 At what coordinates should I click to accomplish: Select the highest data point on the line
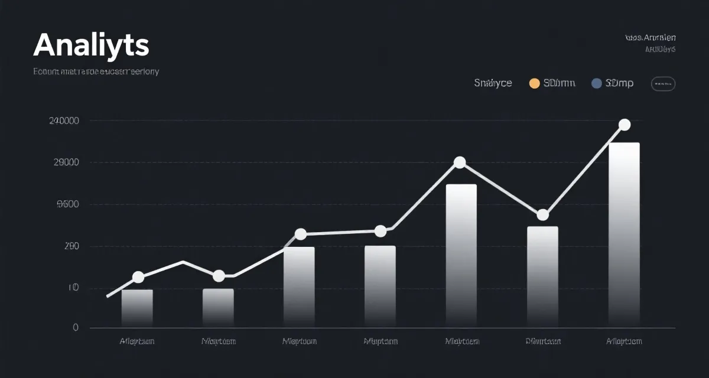click(625, 125)
